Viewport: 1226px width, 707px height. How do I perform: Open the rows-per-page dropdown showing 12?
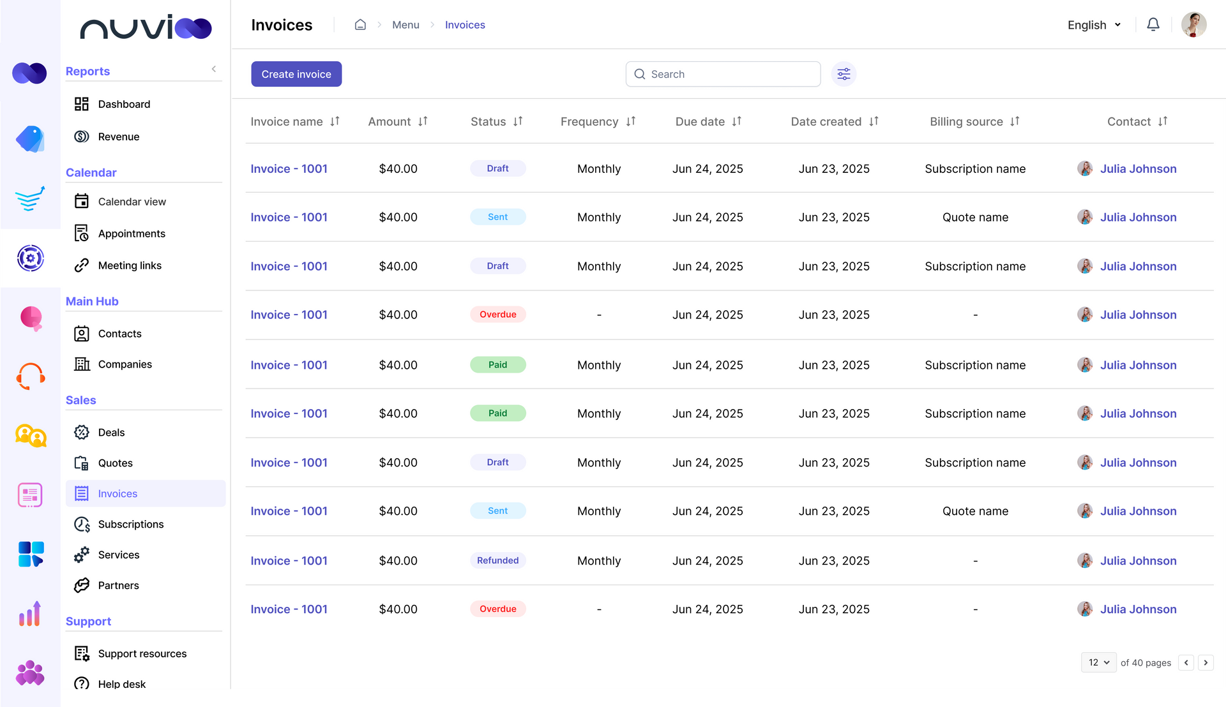[1098, 662]
